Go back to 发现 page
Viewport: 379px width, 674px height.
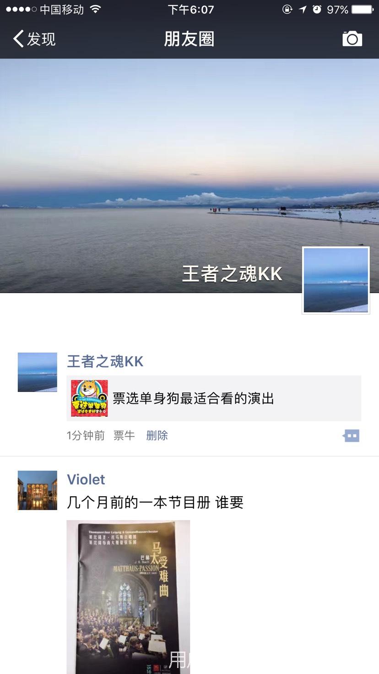(x=34, y=39)
